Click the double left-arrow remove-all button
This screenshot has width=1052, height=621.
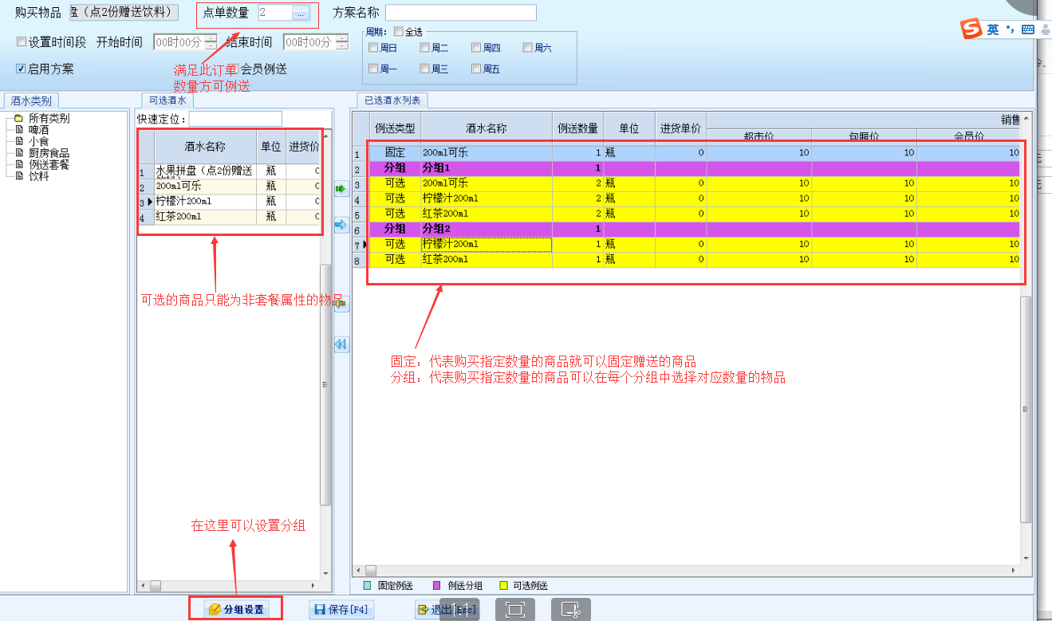pyautogui.click(x=341, y=344)
